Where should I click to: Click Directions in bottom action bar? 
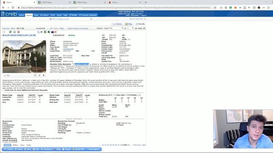pyautogui.click(x=46, y=149)
